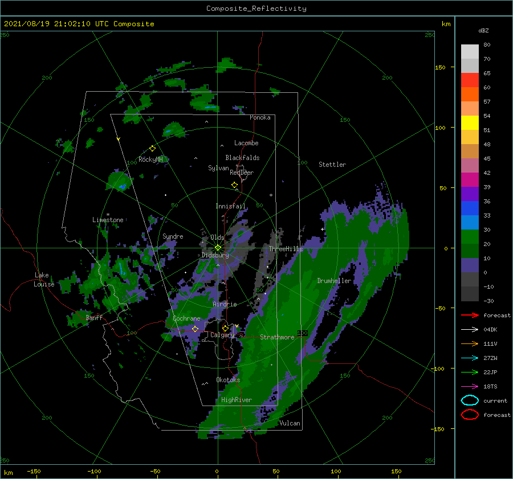
Task: Click the bright green 30–20 dBZ swatch
Action: tap(470, 237)
